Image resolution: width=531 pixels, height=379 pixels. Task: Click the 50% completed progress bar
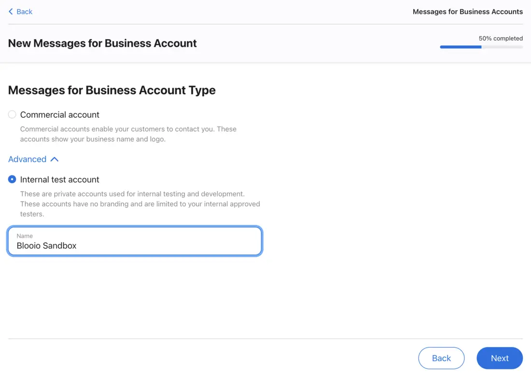pyautogui.click(x=481, y=47)
